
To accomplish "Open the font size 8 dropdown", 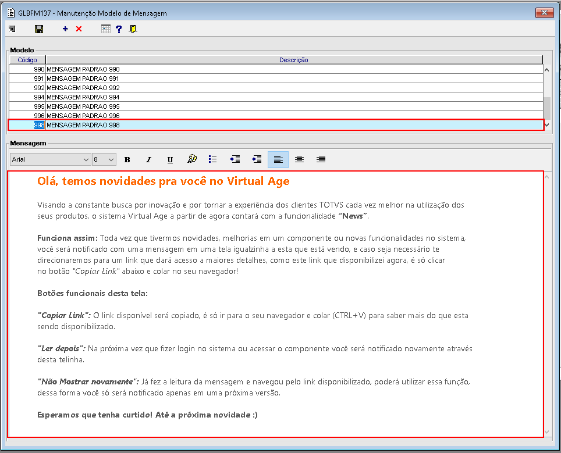I will click(x=104, y=159).
